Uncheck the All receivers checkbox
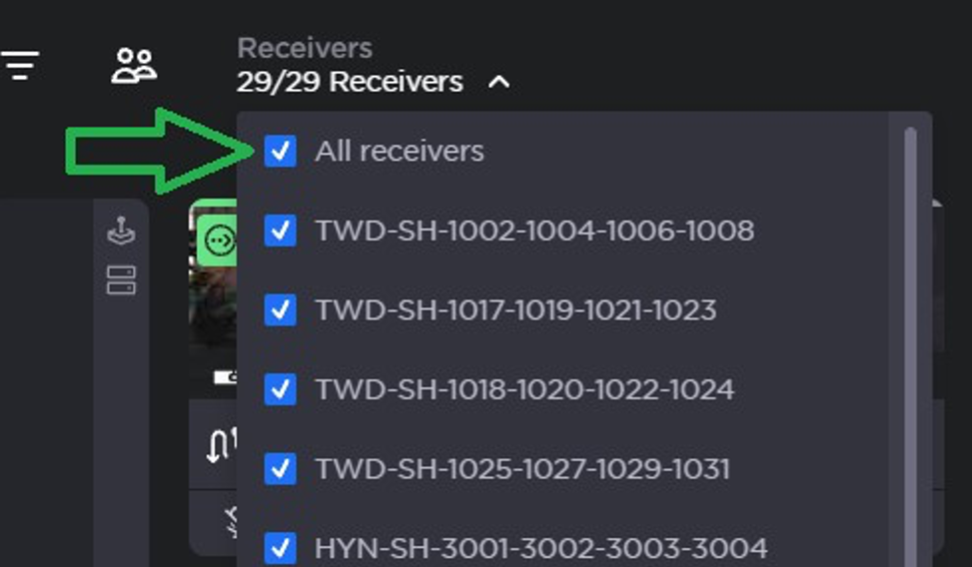972x567 pixels. pyautogui.click(x=280, y=151)
